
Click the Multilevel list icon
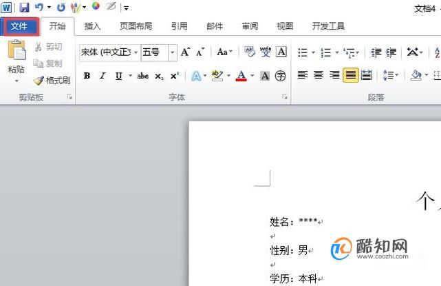tap(349, 52)
